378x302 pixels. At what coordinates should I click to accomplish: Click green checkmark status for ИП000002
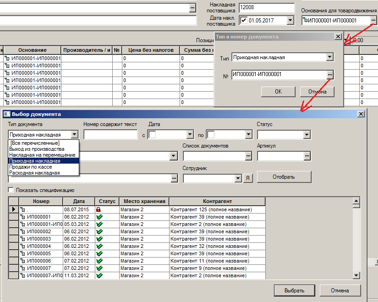99,231
